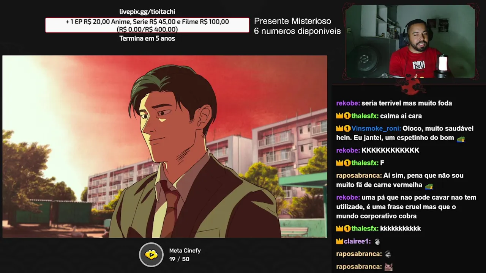486x273 pixels.
Task: Select username rekobe on 'seria terrivel' message
Action: click(348, 103)
